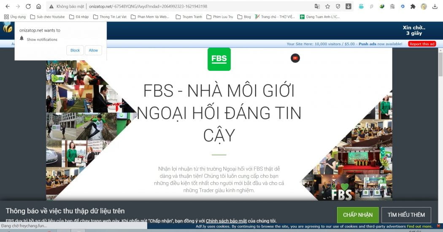Click the bell icon in notification prompt
This screenshot has height=232, width=443.
point(22,38)
